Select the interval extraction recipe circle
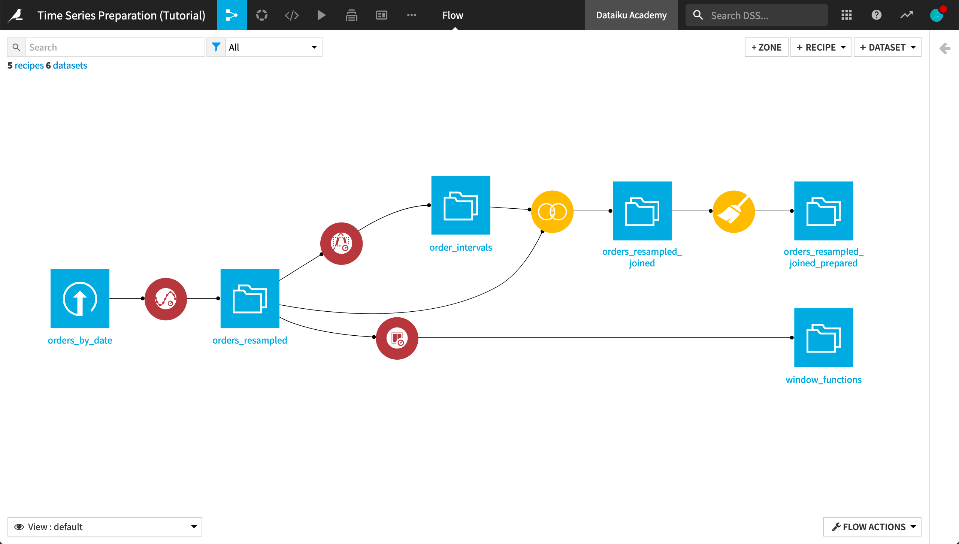The width and height of the screenshot is (959, 544). [341, 244]
